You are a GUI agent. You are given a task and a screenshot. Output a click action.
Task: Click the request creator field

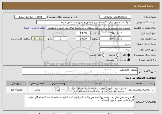click(x=89, y=28)
